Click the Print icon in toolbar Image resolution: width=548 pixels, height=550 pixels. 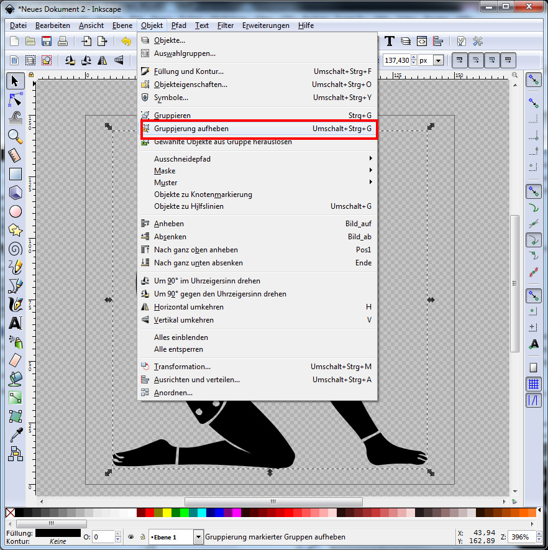(62, 42)
